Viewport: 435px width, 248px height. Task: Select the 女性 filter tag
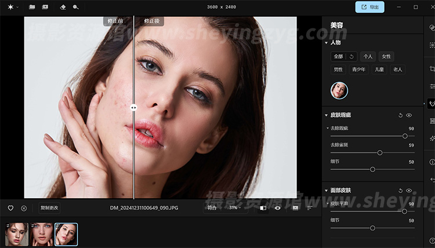[x=386, y=56]
